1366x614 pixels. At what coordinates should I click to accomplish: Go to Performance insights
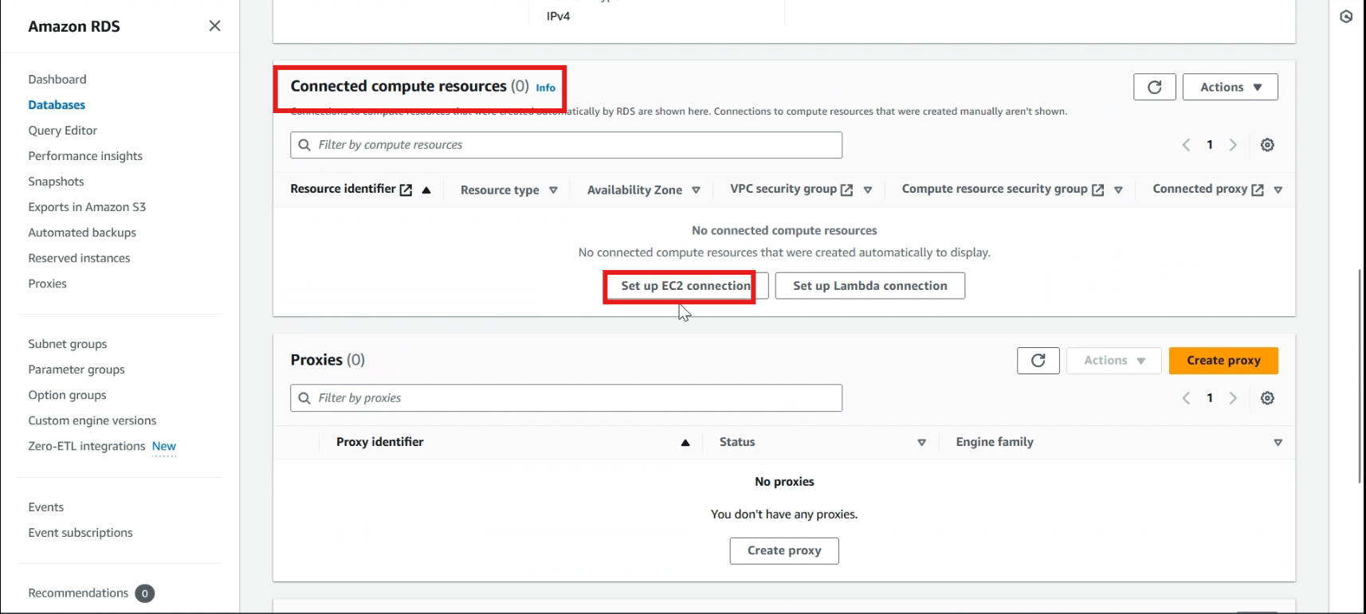coord(85,155)
